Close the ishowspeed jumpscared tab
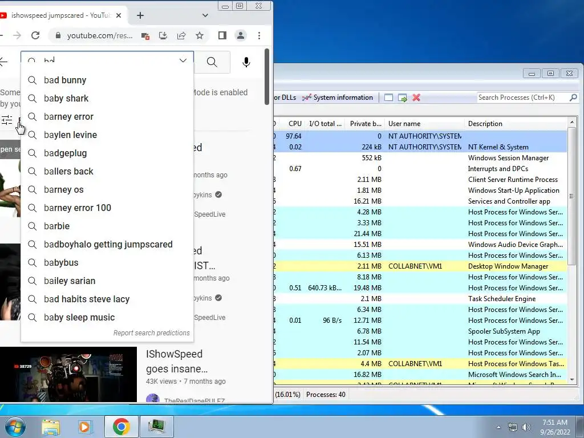584x438 pixels. [119, 15]
